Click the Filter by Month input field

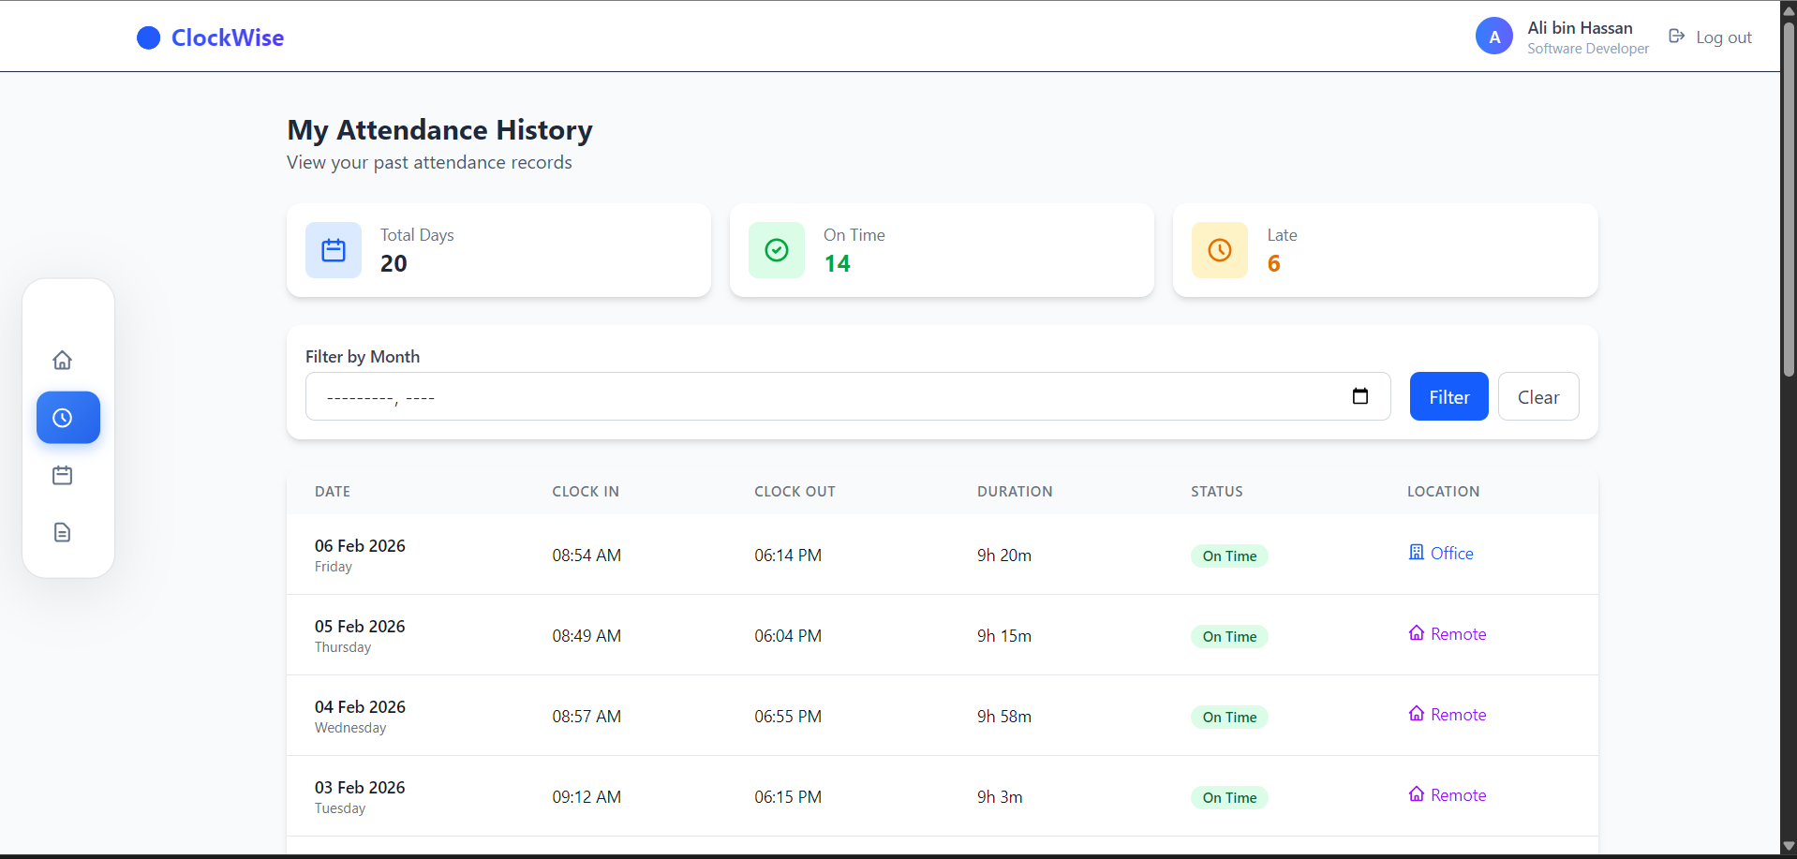824,397
